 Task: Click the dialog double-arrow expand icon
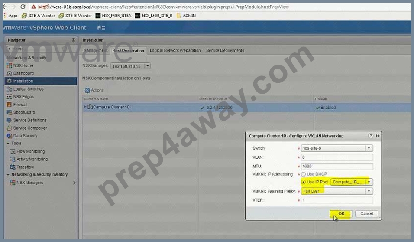[x=378, y=136]
